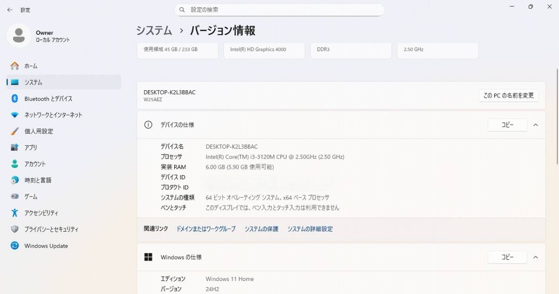Open Network and Internet settings icon
This screenshot has width=559, height=294.
[x=15, y=115]
